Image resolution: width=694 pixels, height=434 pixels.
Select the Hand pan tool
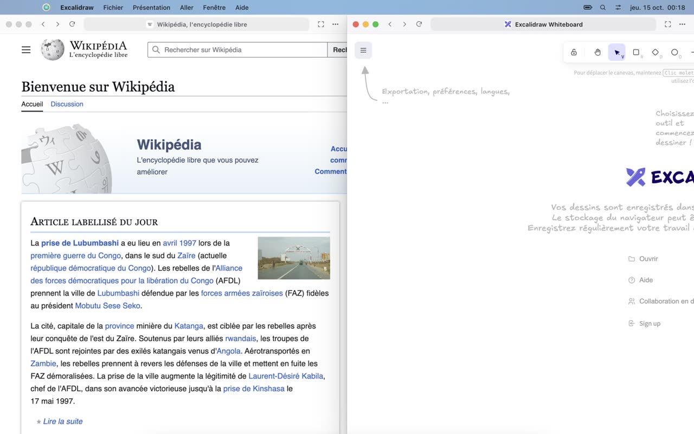point(597,52)
